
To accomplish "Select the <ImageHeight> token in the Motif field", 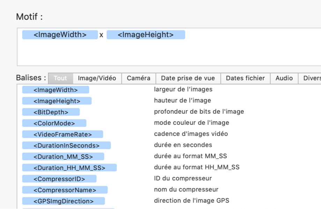I will pos(145,35).
